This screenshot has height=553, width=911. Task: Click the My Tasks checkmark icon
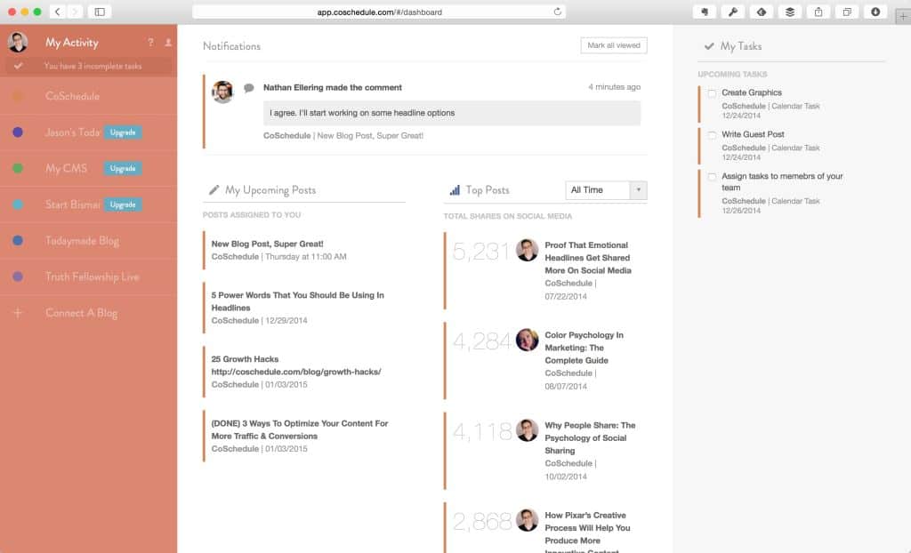[709, 45]
